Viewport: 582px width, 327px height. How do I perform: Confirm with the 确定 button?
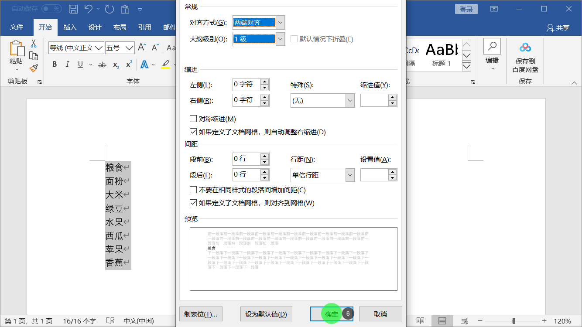pos(332,314)
